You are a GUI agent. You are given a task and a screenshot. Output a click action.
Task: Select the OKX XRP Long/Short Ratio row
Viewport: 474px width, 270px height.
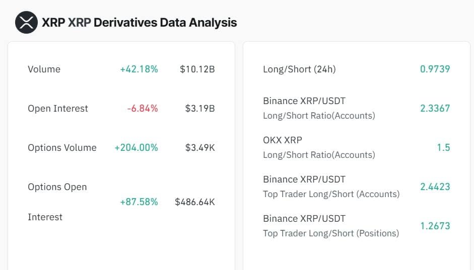319,147
